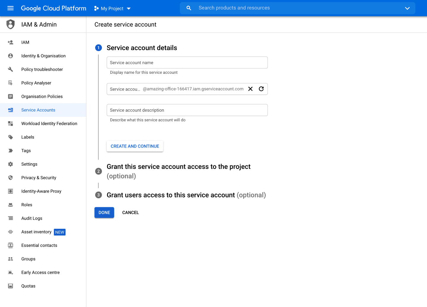The width and height of the screenshot is (427, 307).
Task: Open Workload Identity Federation
Action: pyautogui.click(x=43, y=124)
